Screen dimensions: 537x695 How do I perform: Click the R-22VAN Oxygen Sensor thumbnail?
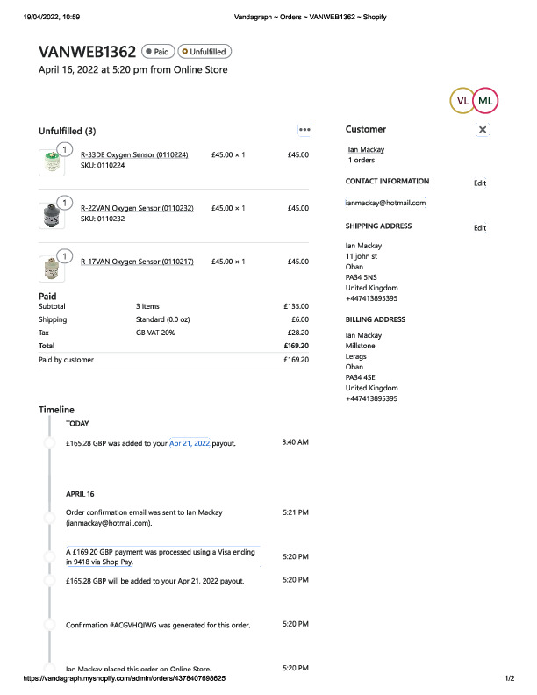coord(50,214)
